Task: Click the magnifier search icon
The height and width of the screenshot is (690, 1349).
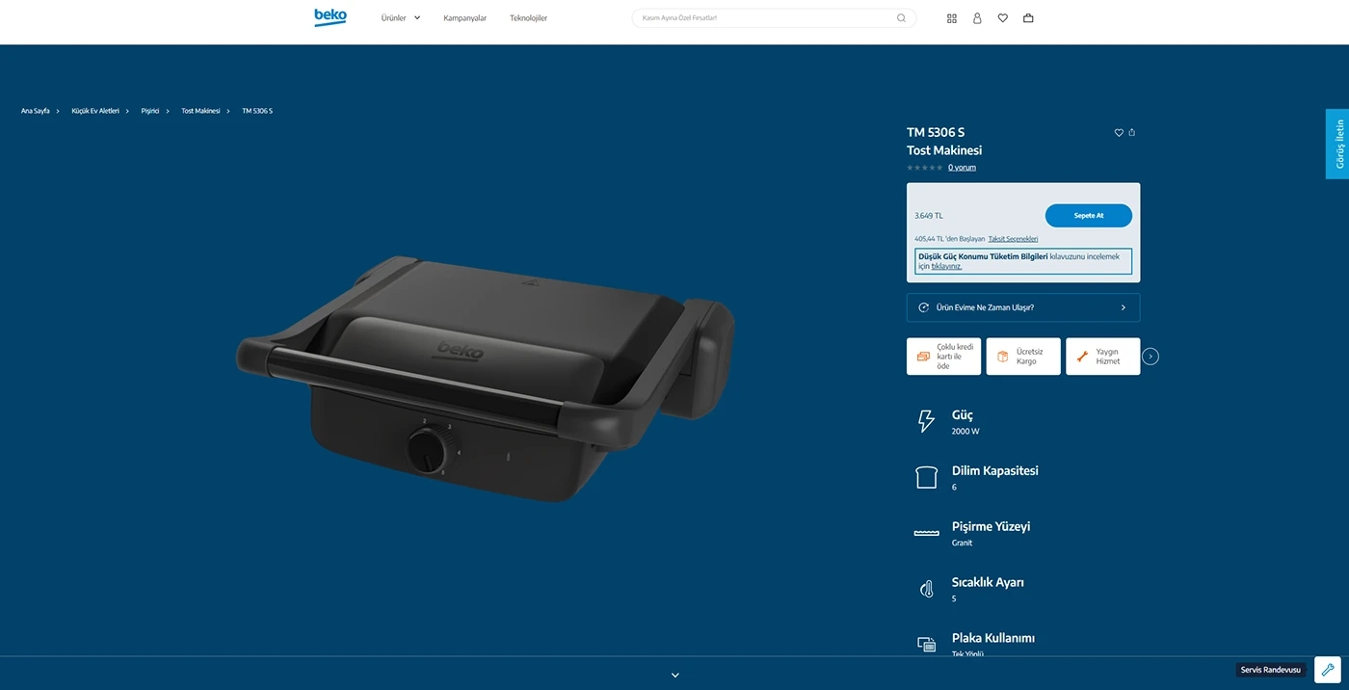Action: point(901,18)
